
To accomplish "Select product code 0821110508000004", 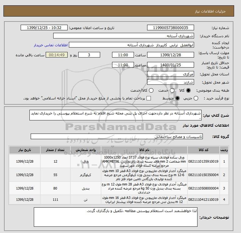I will point(203,188).
